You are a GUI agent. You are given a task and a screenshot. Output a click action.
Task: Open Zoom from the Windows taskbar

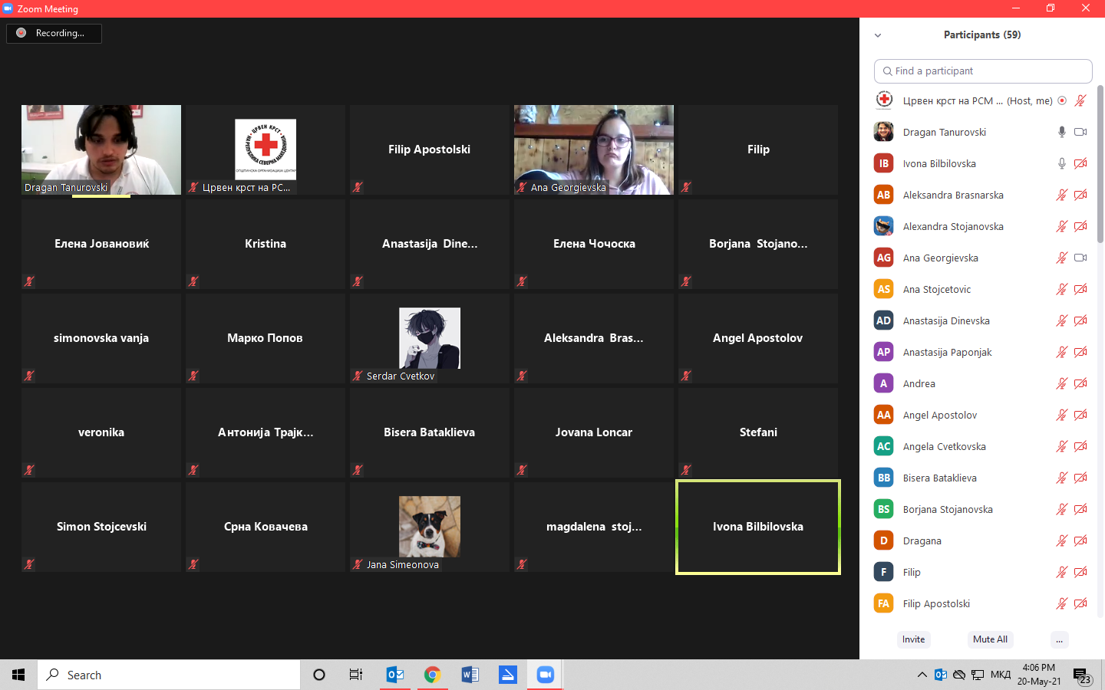[545, 675]
